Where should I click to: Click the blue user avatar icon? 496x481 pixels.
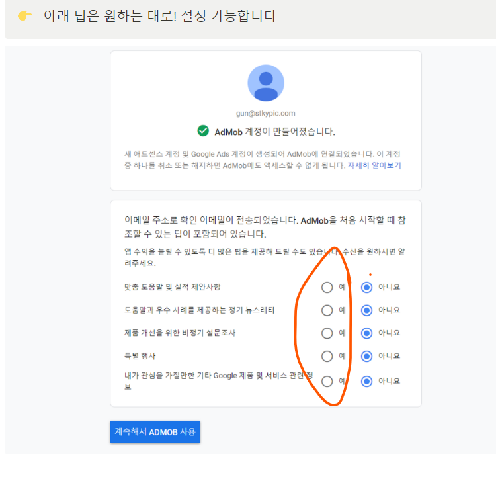[x=266, y=83]
